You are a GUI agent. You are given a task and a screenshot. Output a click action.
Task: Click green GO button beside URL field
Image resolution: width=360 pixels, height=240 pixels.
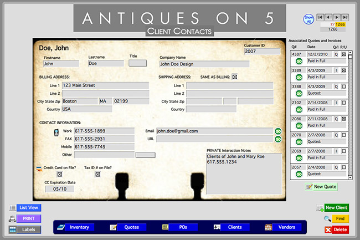point(278,139)
